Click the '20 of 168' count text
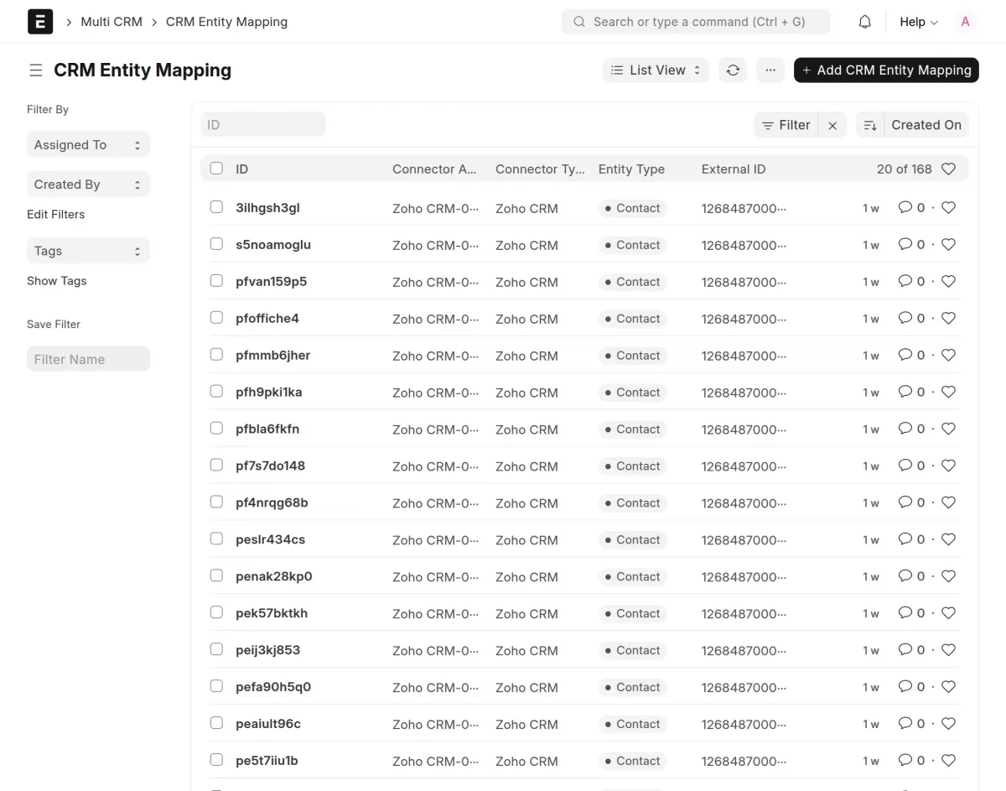 (x=904, y=169)
